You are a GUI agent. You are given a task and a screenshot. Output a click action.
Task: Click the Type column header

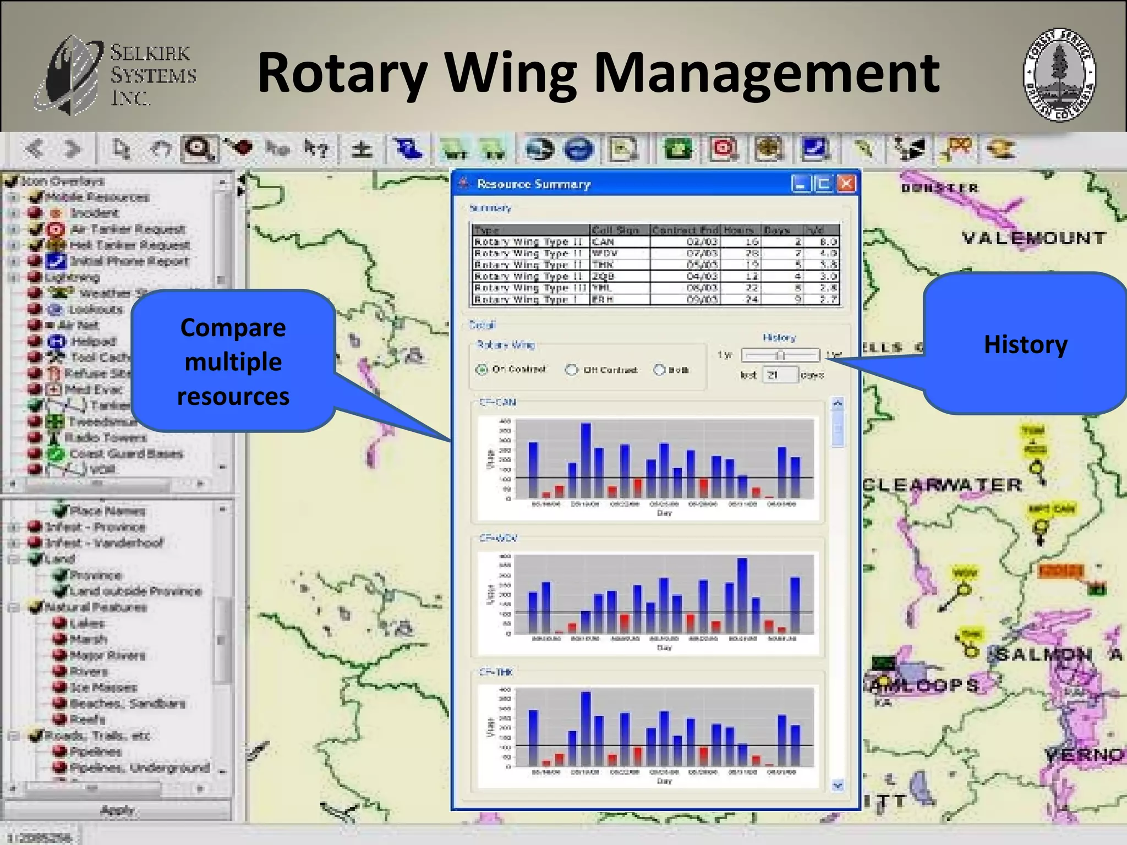531,230
